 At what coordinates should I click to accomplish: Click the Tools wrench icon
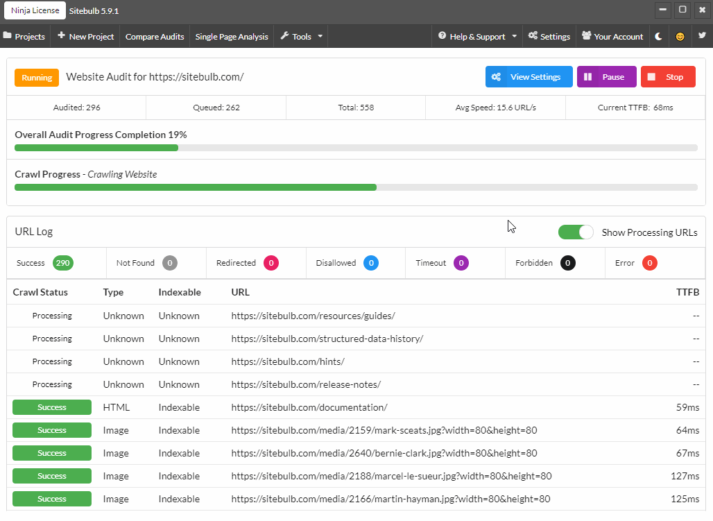click(x=284, y=35)
